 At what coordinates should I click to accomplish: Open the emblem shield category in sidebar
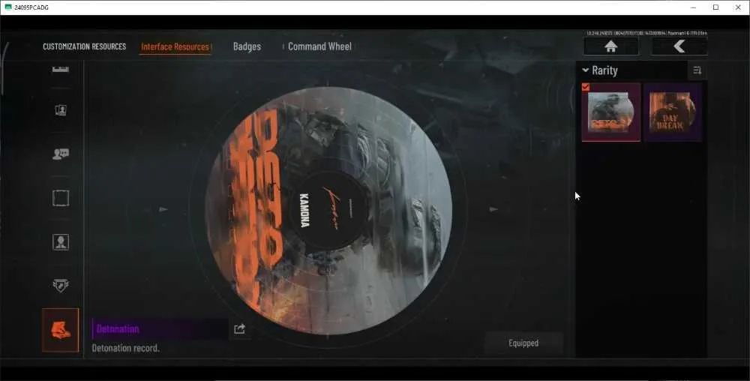(x=61, y=286)
